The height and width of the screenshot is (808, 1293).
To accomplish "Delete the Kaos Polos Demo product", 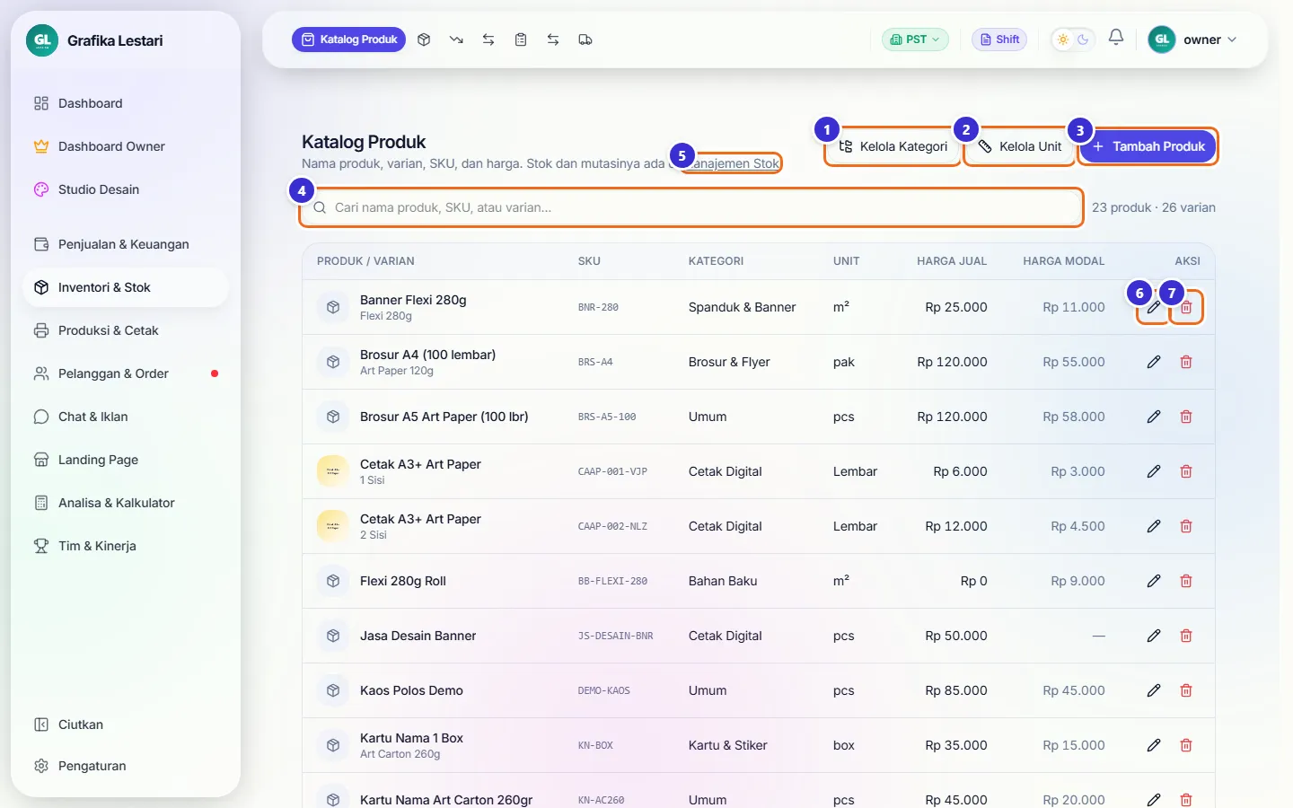I will point(1186,690).
